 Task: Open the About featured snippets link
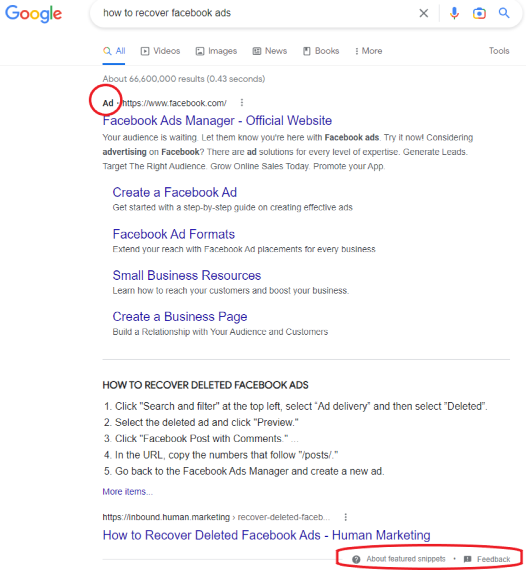[x=405, y=559]
